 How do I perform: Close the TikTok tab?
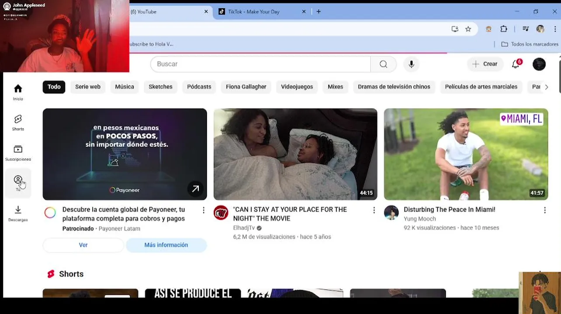pyautogui.click(x=304, y=12)
